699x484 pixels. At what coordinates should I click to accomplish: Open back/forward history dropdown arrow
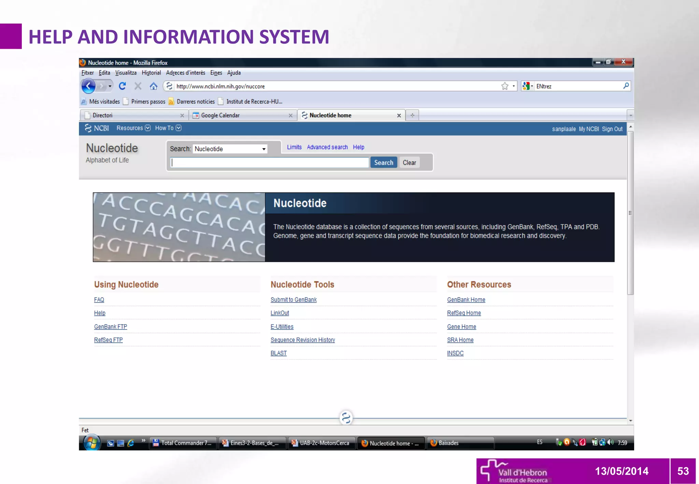pos(110,86)
